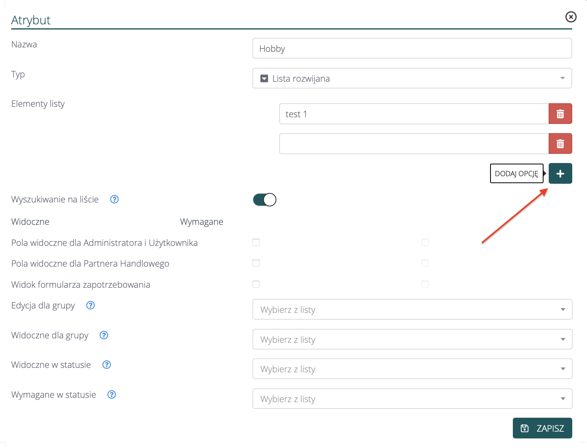The height and width of the screenshot is (448, 587).
Task: Check Widoczne for Administratora i Użytkownika
Action: click(256, 242)
